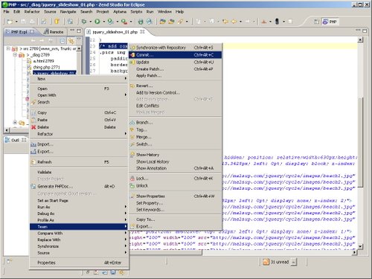The height and width of the screenshot is (279, 372).
Task: Select Refresh in context menu
Action: 79,162
